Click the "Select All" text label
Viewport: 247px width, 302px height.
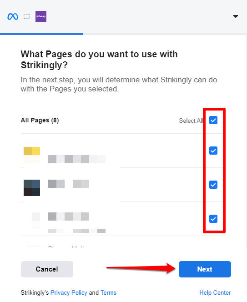(191, 121)
